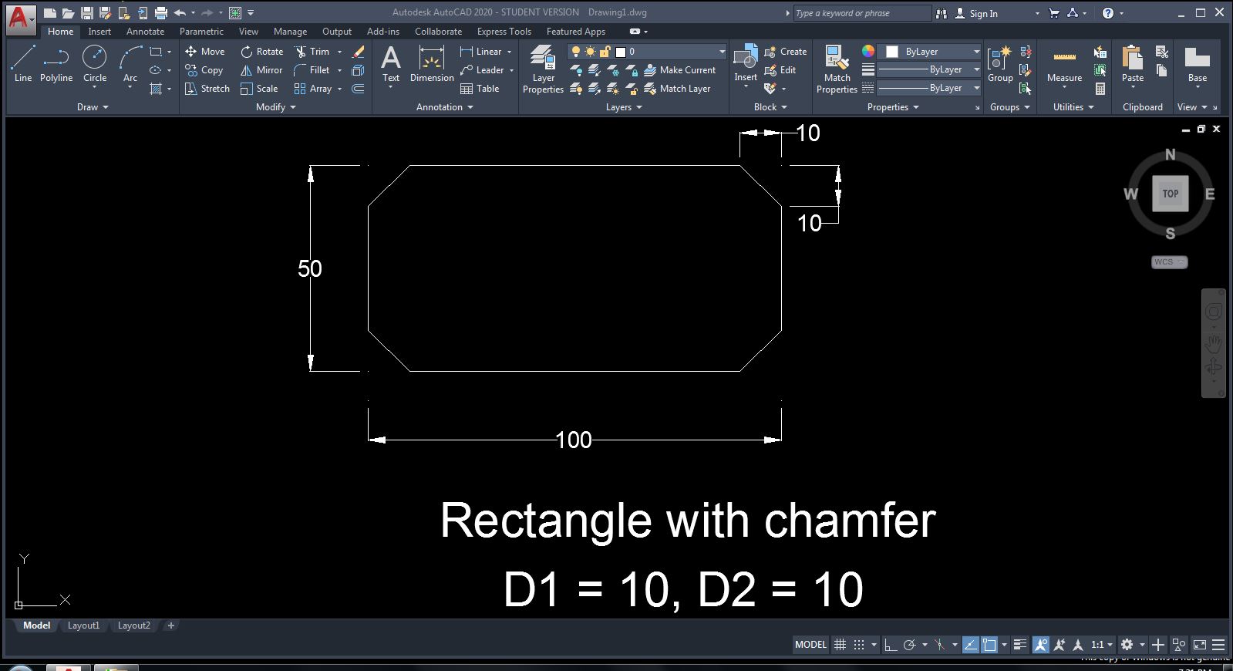Click the Sign In button
This screenshot has width=1233, height=671.
tap(976, 13)
